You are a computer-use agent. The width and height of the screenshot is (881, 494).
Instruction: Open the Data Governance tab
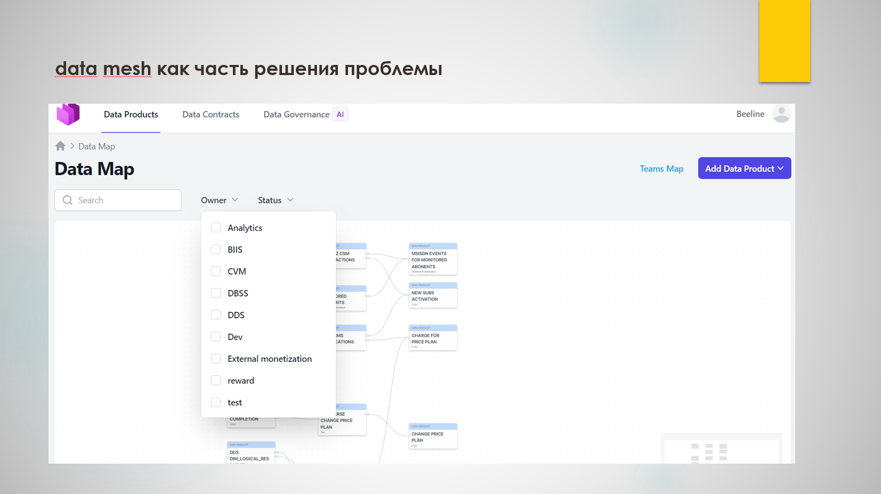pos(296,114)
